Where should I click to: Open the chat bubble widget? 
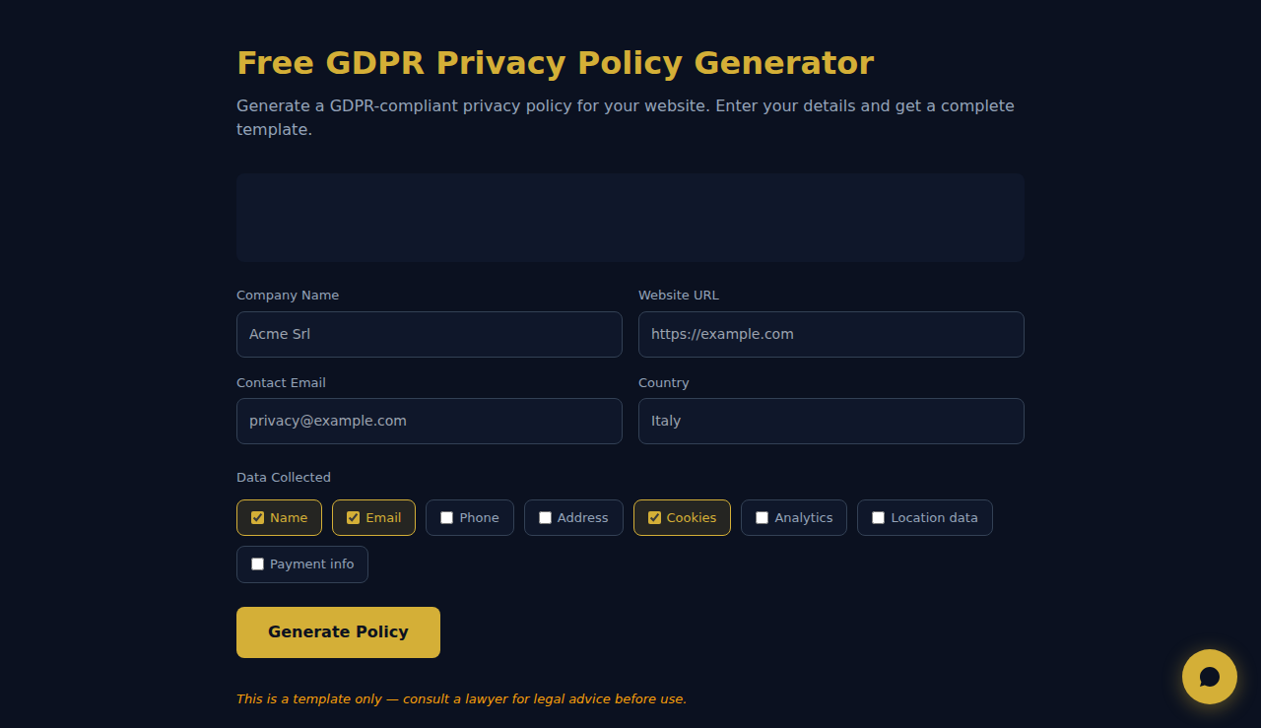point(1210,677)
